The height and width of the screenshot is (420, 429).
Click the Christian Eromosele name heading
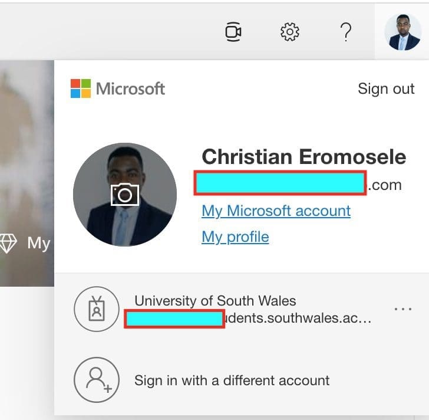tap(303, 157)
